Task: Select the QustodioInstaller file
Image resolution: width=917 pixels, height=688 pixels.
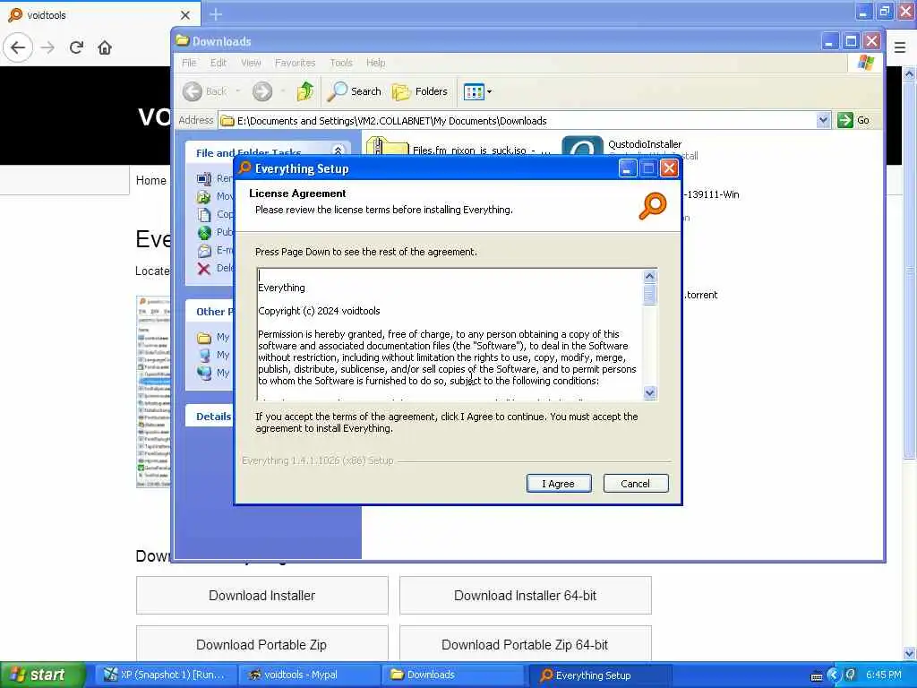Action: [x=645, y=144]
